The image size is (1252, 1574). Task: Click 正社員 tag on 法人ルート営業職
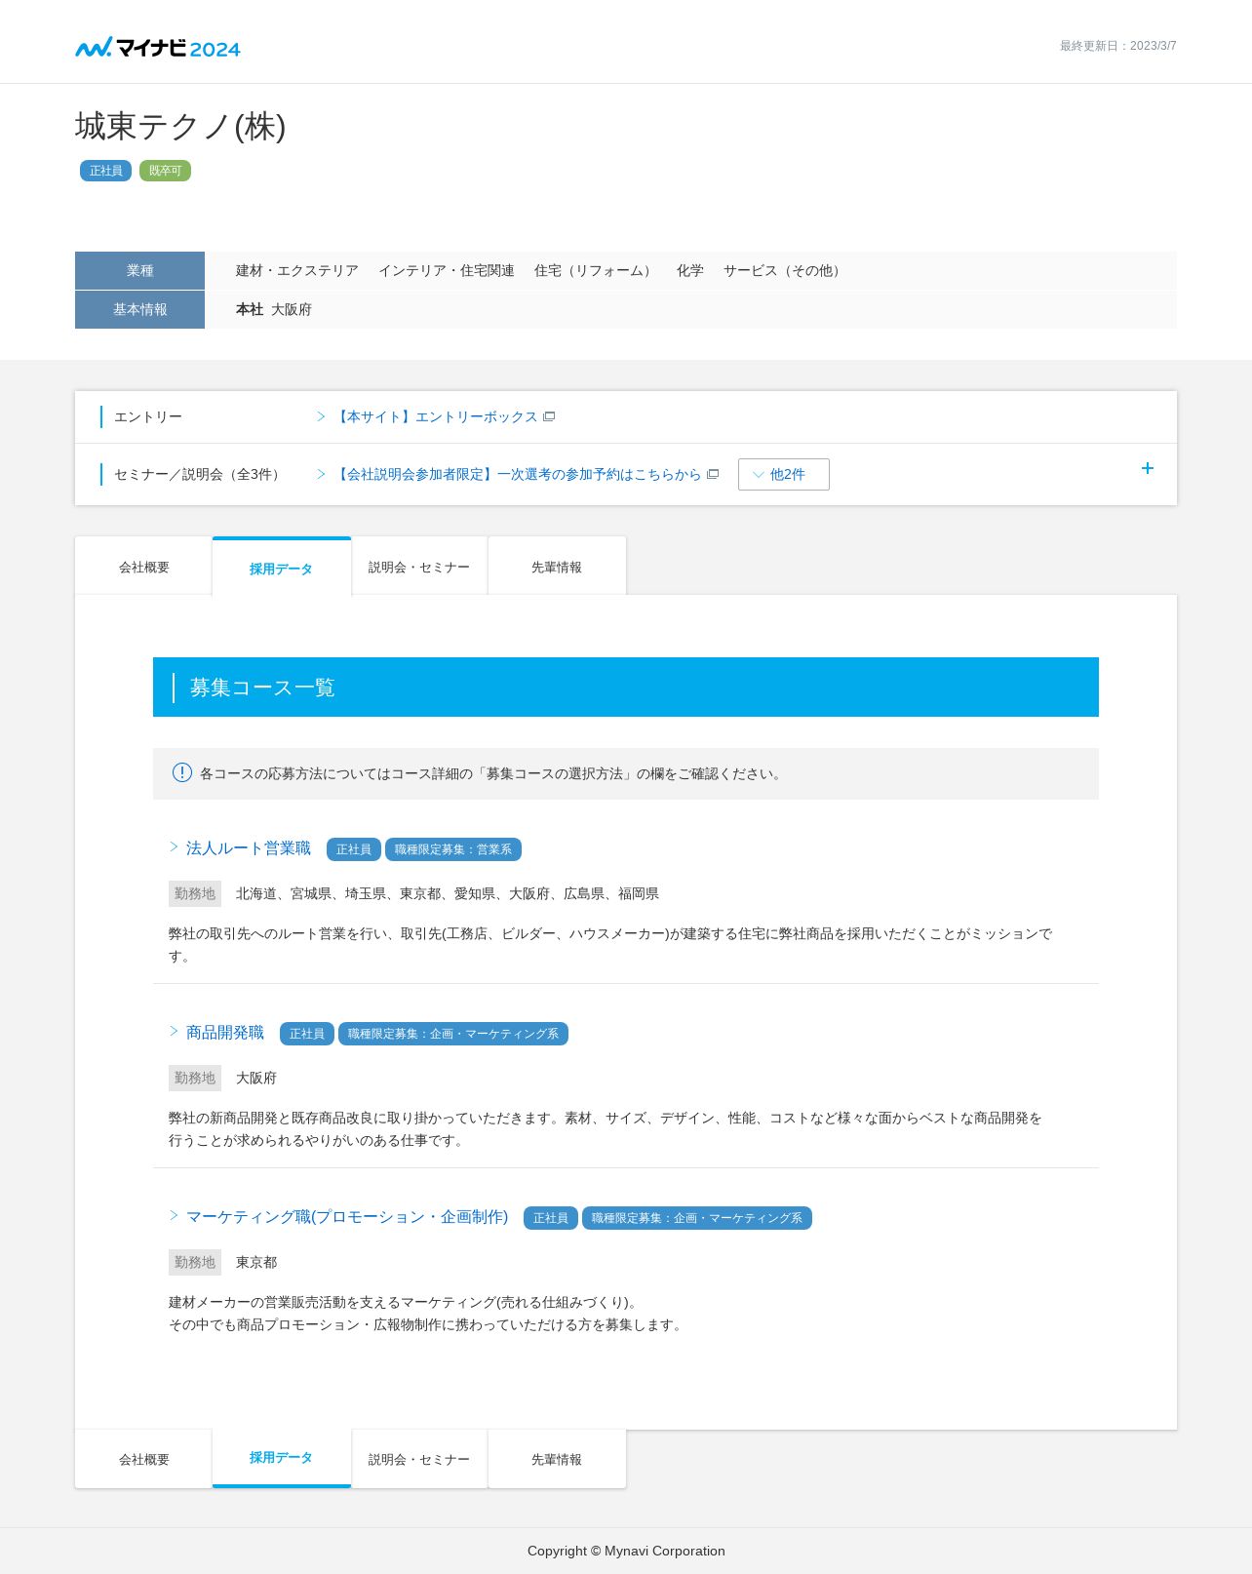(x=354, y=849)
